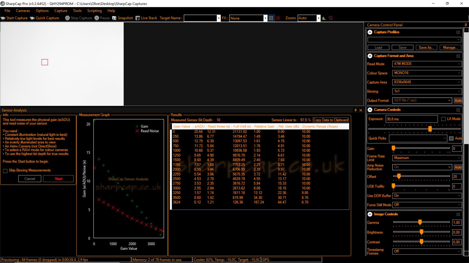Open the Help menu
The image size is (469, 263).
point(111,11)
